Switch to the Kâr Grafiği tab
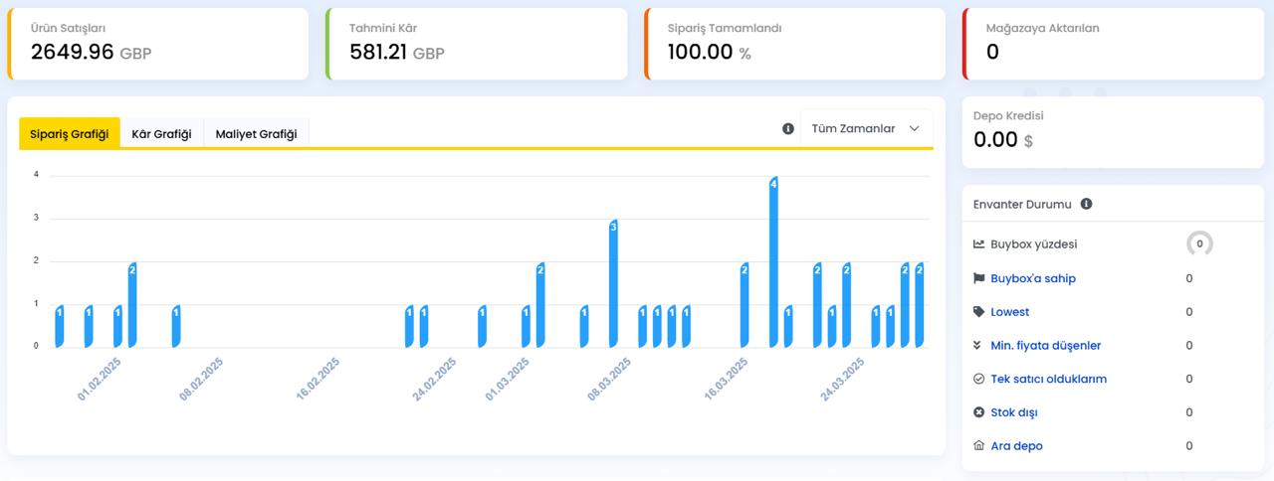This screenshot has width=1274, height=481. pos(161,134)
